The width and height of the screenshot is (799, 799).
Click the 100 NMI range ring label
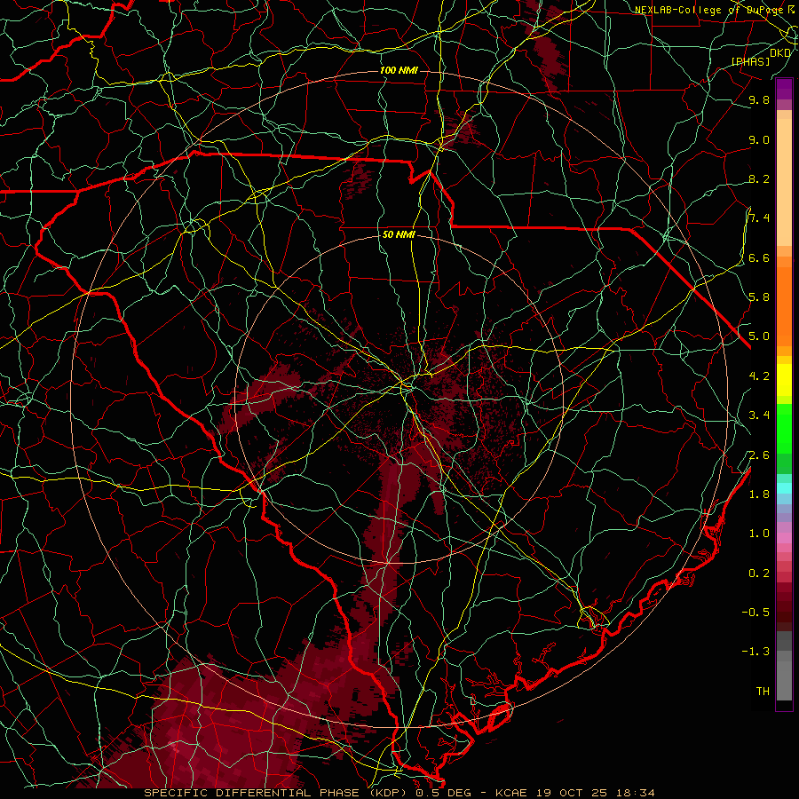pos(399,70)
